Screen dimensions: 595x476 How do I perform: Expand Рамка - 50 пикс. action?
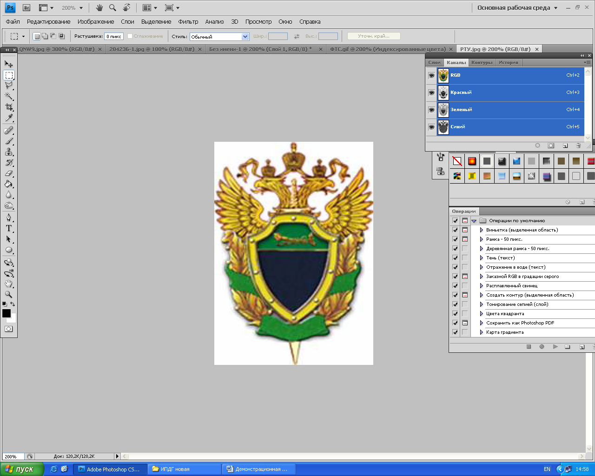(481, 239)
